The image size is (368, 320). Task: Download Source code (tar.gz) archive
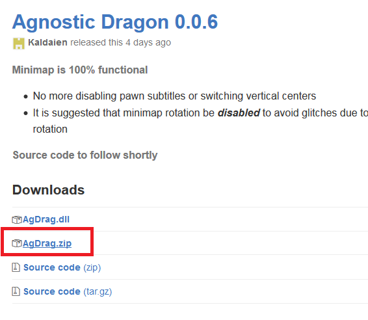pyautogui.click(x=68, y=291)
